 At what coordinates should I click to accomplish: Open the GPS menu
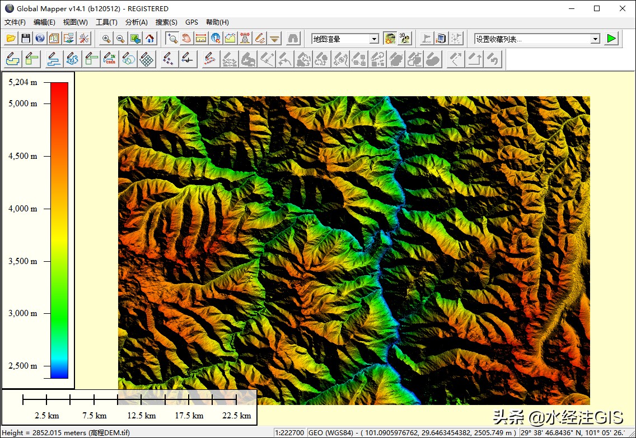pyautogui.click(x=191, y=22)
